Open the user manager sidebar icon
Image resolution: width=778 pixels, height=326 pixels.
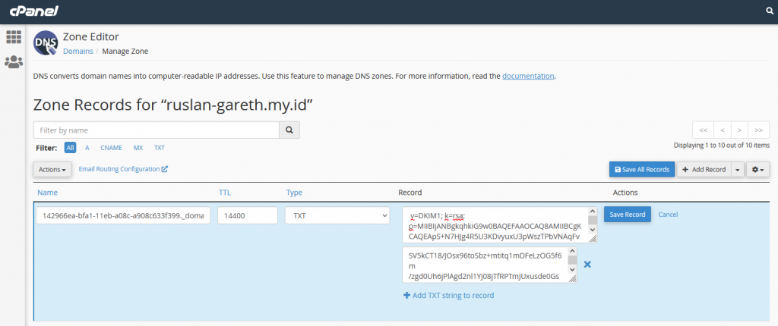[13, 62]
